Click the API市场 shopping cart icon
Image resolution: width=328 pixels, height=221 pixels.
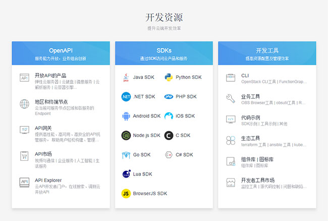pos(24,156)
